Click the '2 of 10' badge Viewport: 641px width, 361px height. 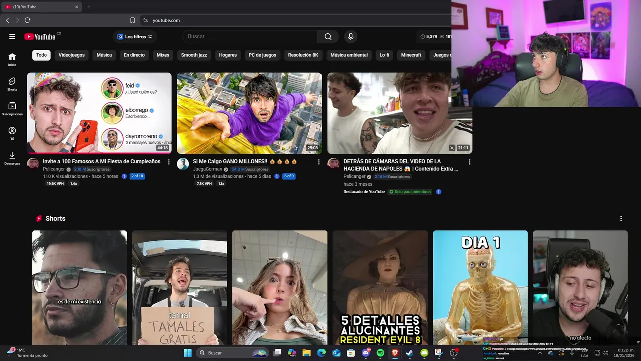tap(137, 176)
